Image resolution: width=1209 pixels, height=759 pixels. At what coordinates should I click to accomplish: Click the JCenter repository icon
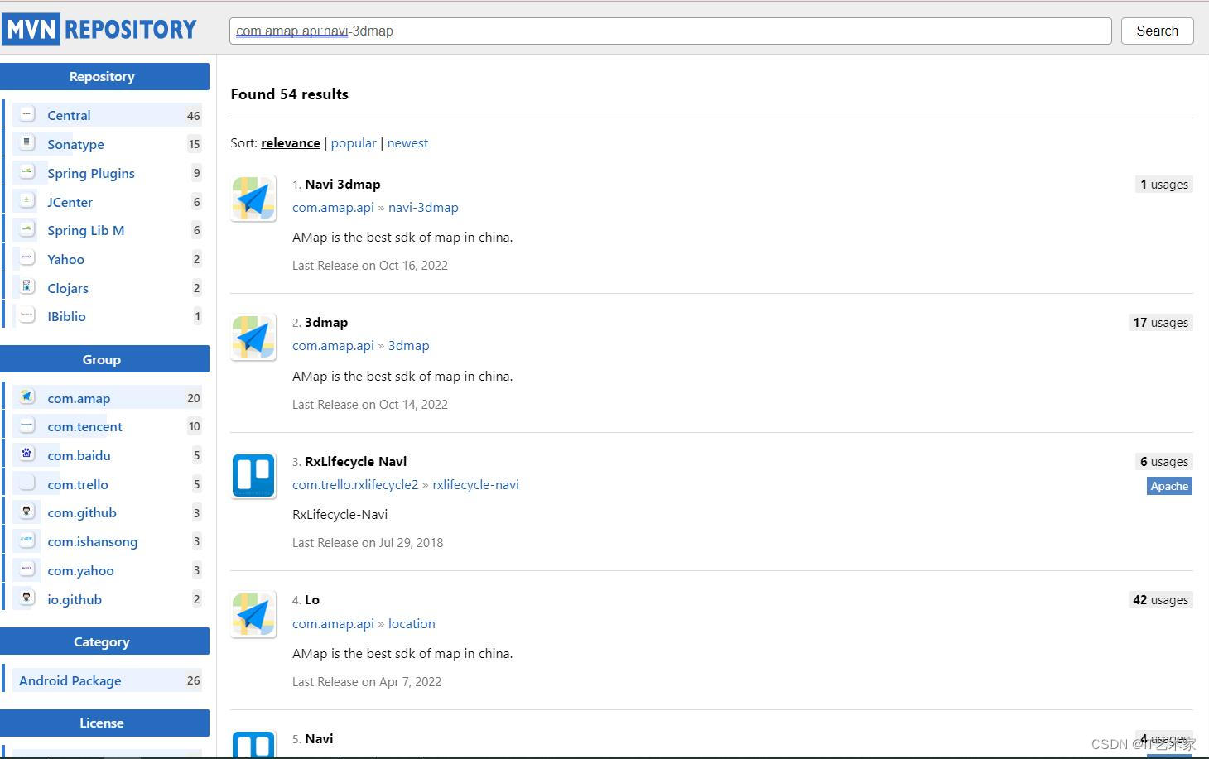(26, 201)
